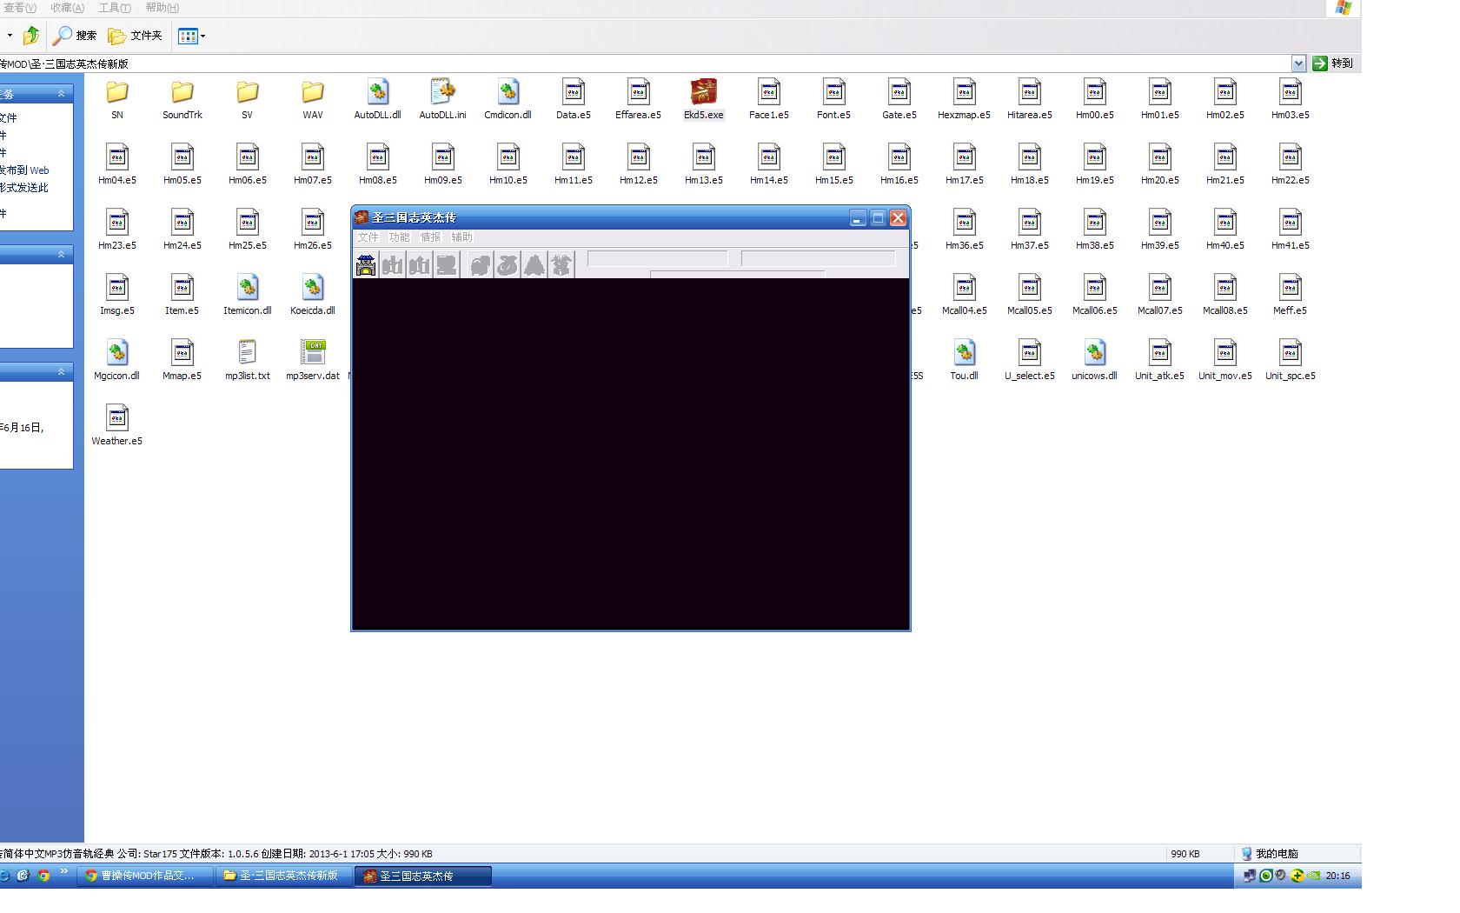This screenshot has height=913, width=1460.
Task: Select the mp3list.txt text file
Action: point(247,353)
